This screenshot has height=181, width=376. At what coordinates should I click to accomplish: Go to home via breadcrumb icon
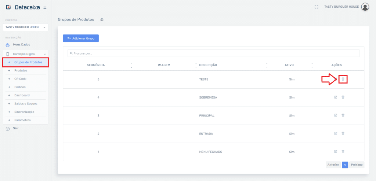102,19
